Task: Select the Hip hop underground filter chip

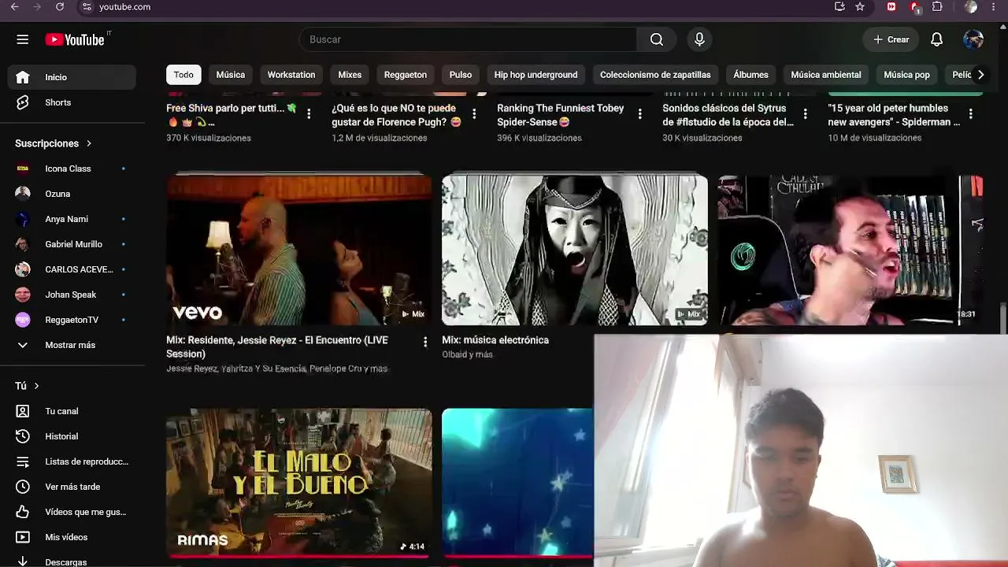Action: pos(535,75)
